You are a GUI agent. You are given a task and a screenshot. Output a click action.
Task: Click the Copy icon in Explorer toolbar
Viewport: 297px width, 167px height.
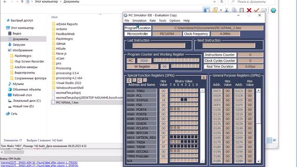(234, 10)
